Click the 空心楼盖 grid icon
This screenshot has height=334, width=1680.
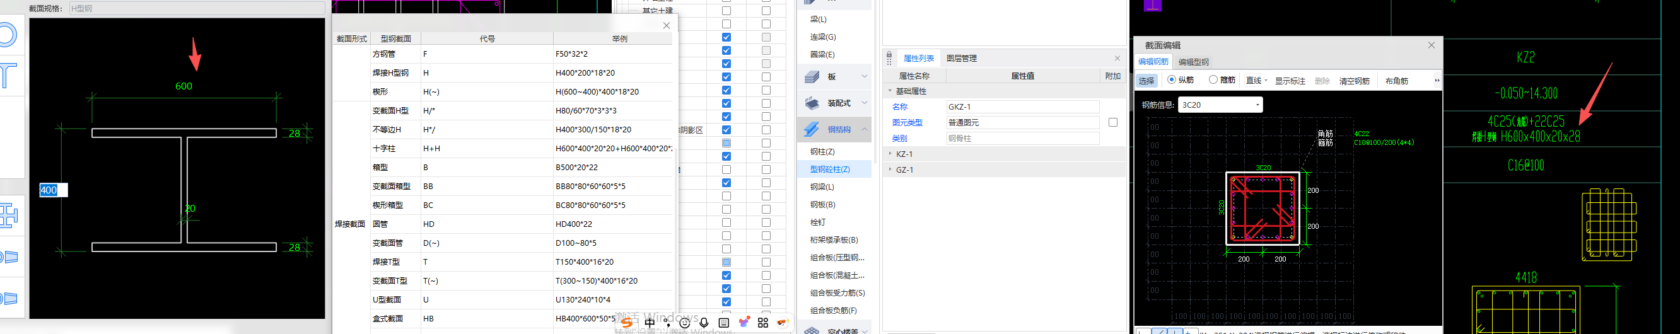click(x=812, y=331)
